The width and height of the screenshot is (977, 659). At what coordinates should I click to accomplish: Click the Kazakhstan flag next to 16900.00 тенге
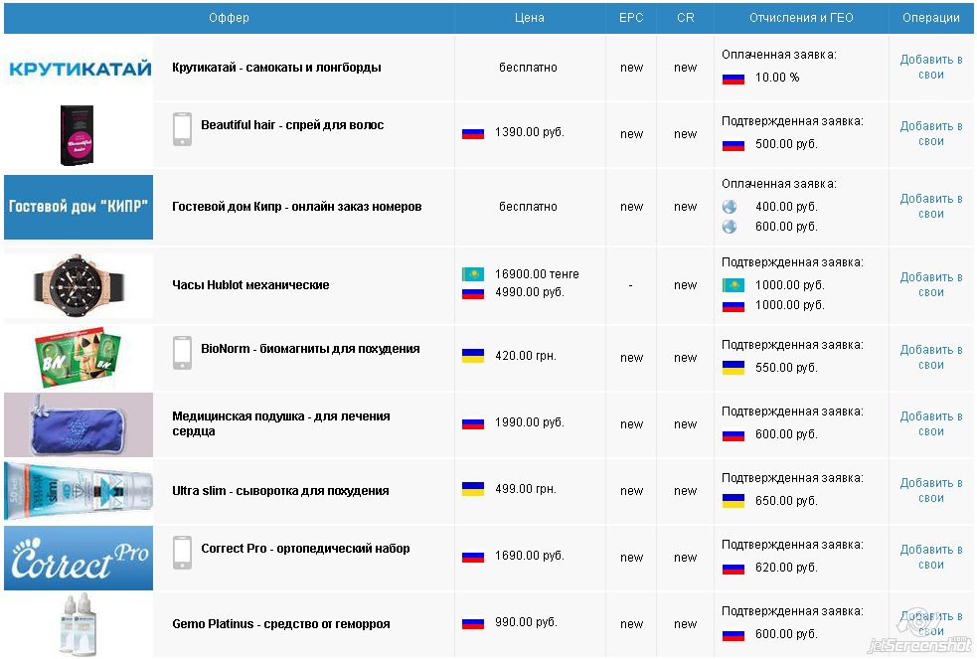point(472,274)
